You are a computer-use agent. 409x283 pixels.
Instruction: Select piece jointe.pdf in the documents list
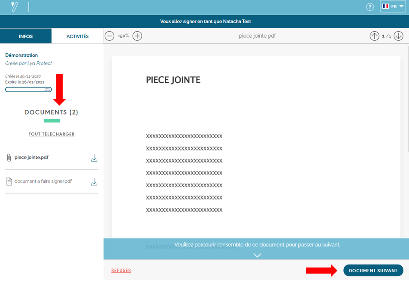click(x=31, y=157)
